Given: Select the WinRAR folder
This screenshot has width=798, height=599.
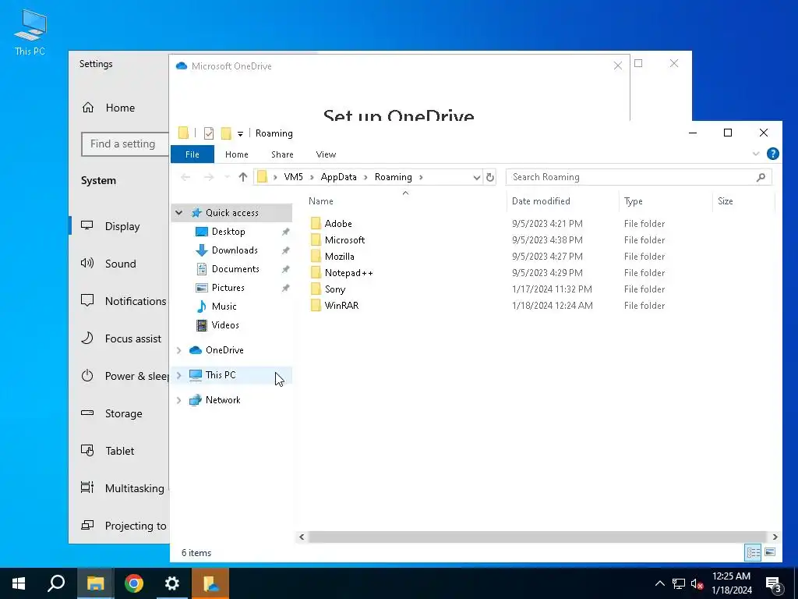Looking at the screenshot, I should (x=341, y=305).
